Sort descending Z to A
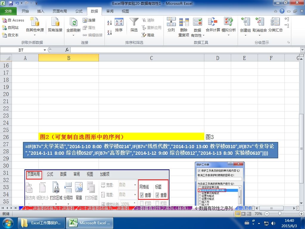 pos(110,33)
